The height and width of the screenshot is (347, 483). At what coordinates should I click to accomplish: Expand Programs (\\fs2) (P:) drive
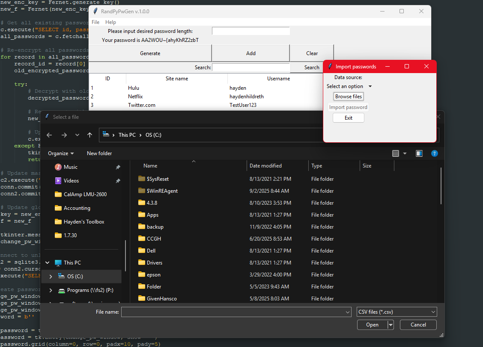[x=51, y=290]
